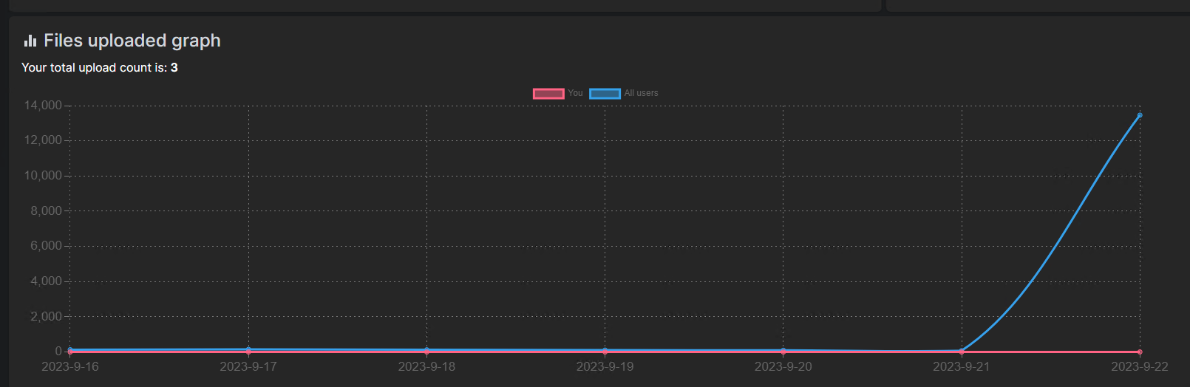The width and height of the screenshot is (1190, 387).
Task: Click the "Files uploaded graph" heading
Action: coord(132,41)
